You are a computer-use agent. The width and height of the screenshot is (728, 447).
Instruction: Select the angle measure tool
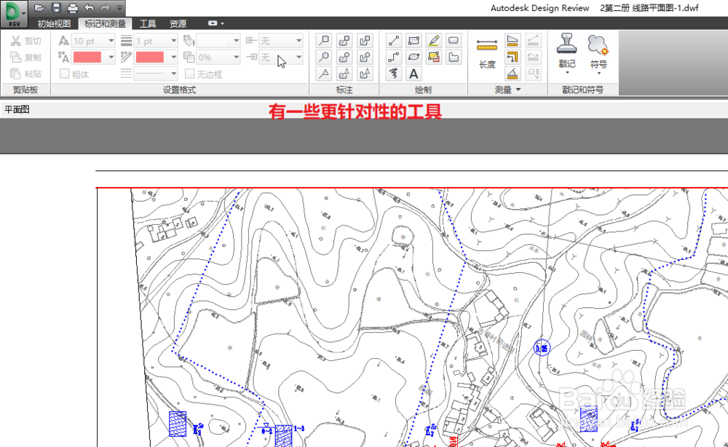[x=512, y=74]
